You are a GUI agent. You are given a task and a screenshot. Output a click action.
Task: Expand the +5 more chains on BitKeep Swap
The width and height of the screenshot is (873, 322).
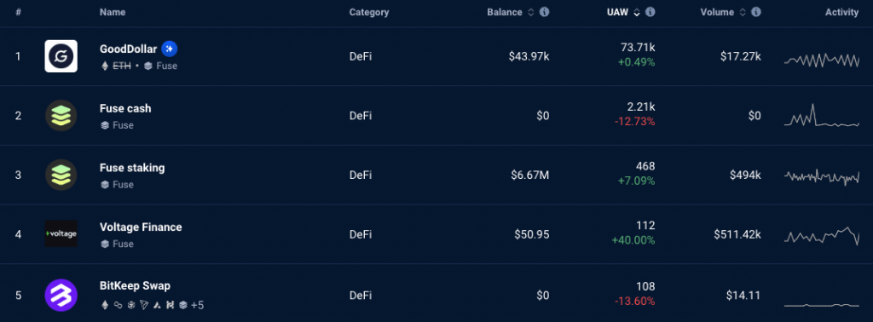pos(197,305)
